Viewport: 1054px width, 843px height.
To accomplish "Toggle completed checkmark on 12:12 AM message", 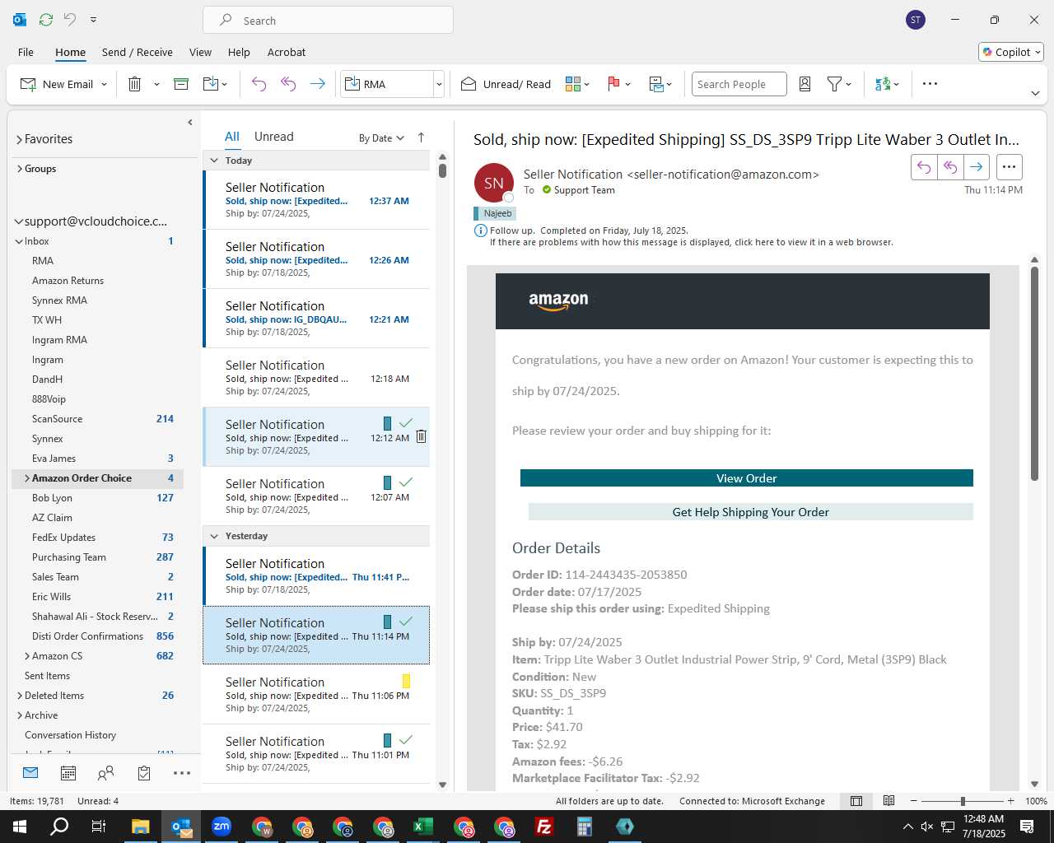I will point(406,423).
